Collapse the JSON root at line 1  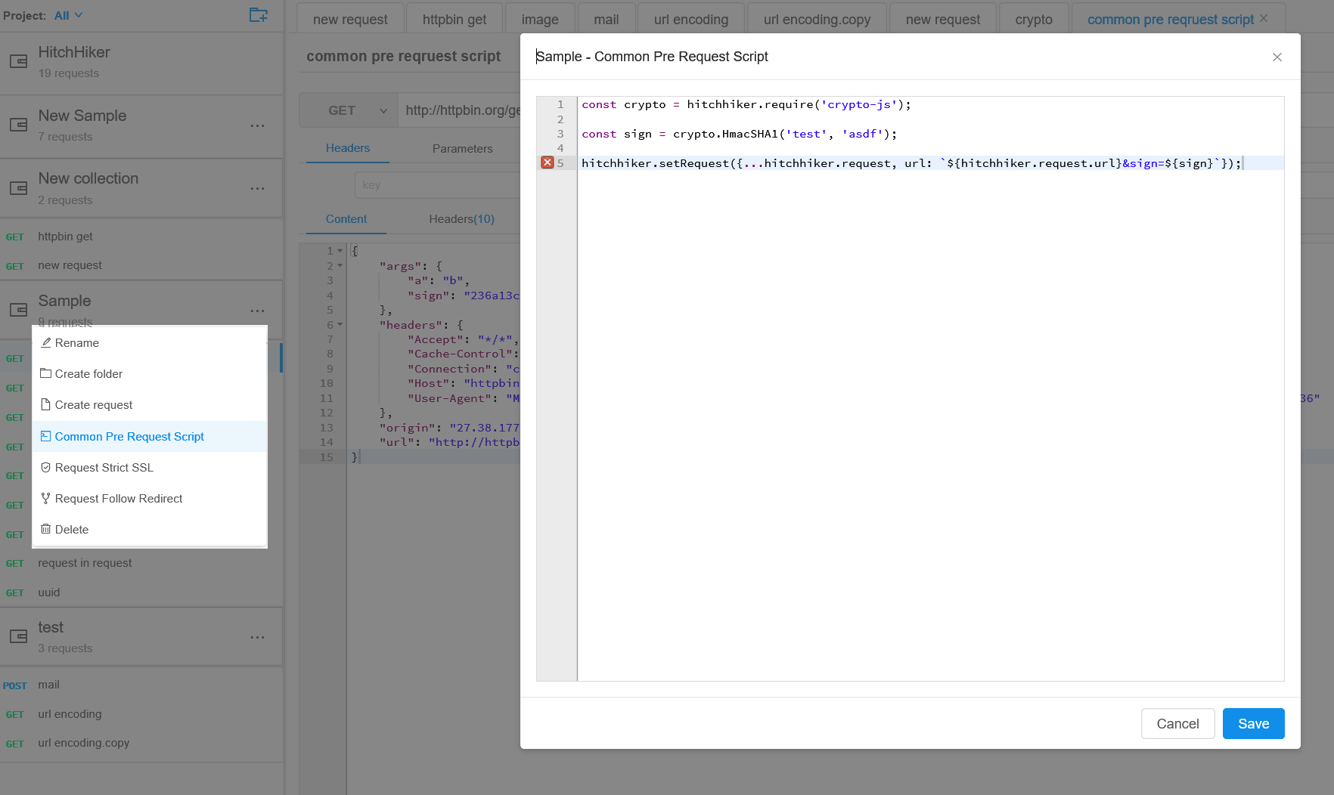pos(340,251)
